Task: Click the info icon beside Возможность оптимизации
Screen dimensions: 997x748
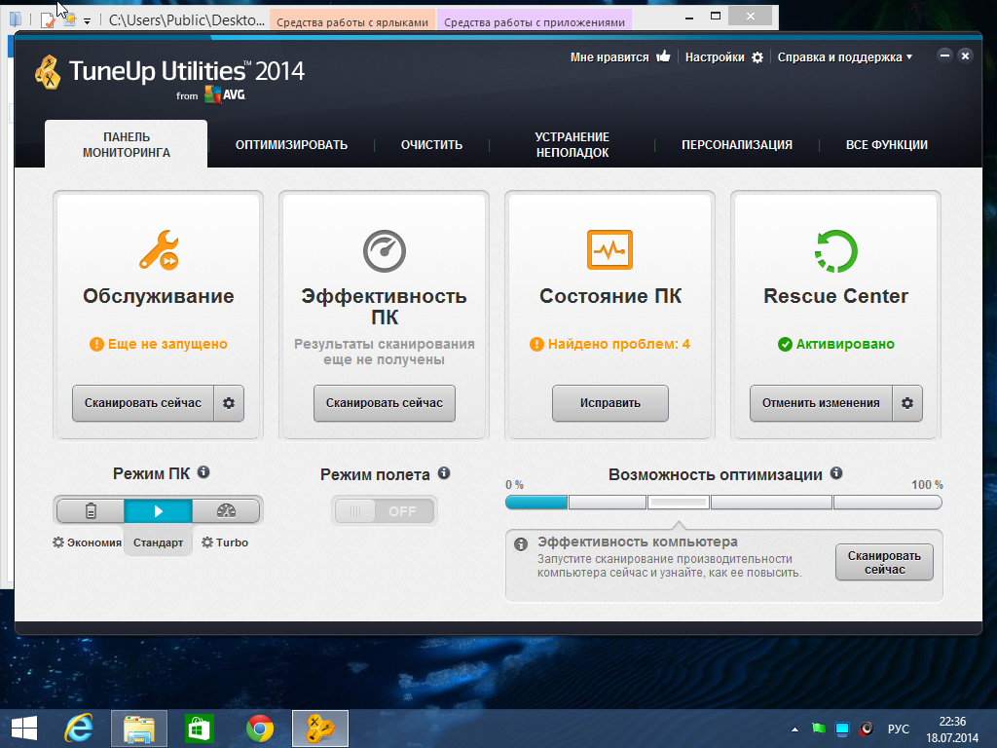Action: pos(836,472)
